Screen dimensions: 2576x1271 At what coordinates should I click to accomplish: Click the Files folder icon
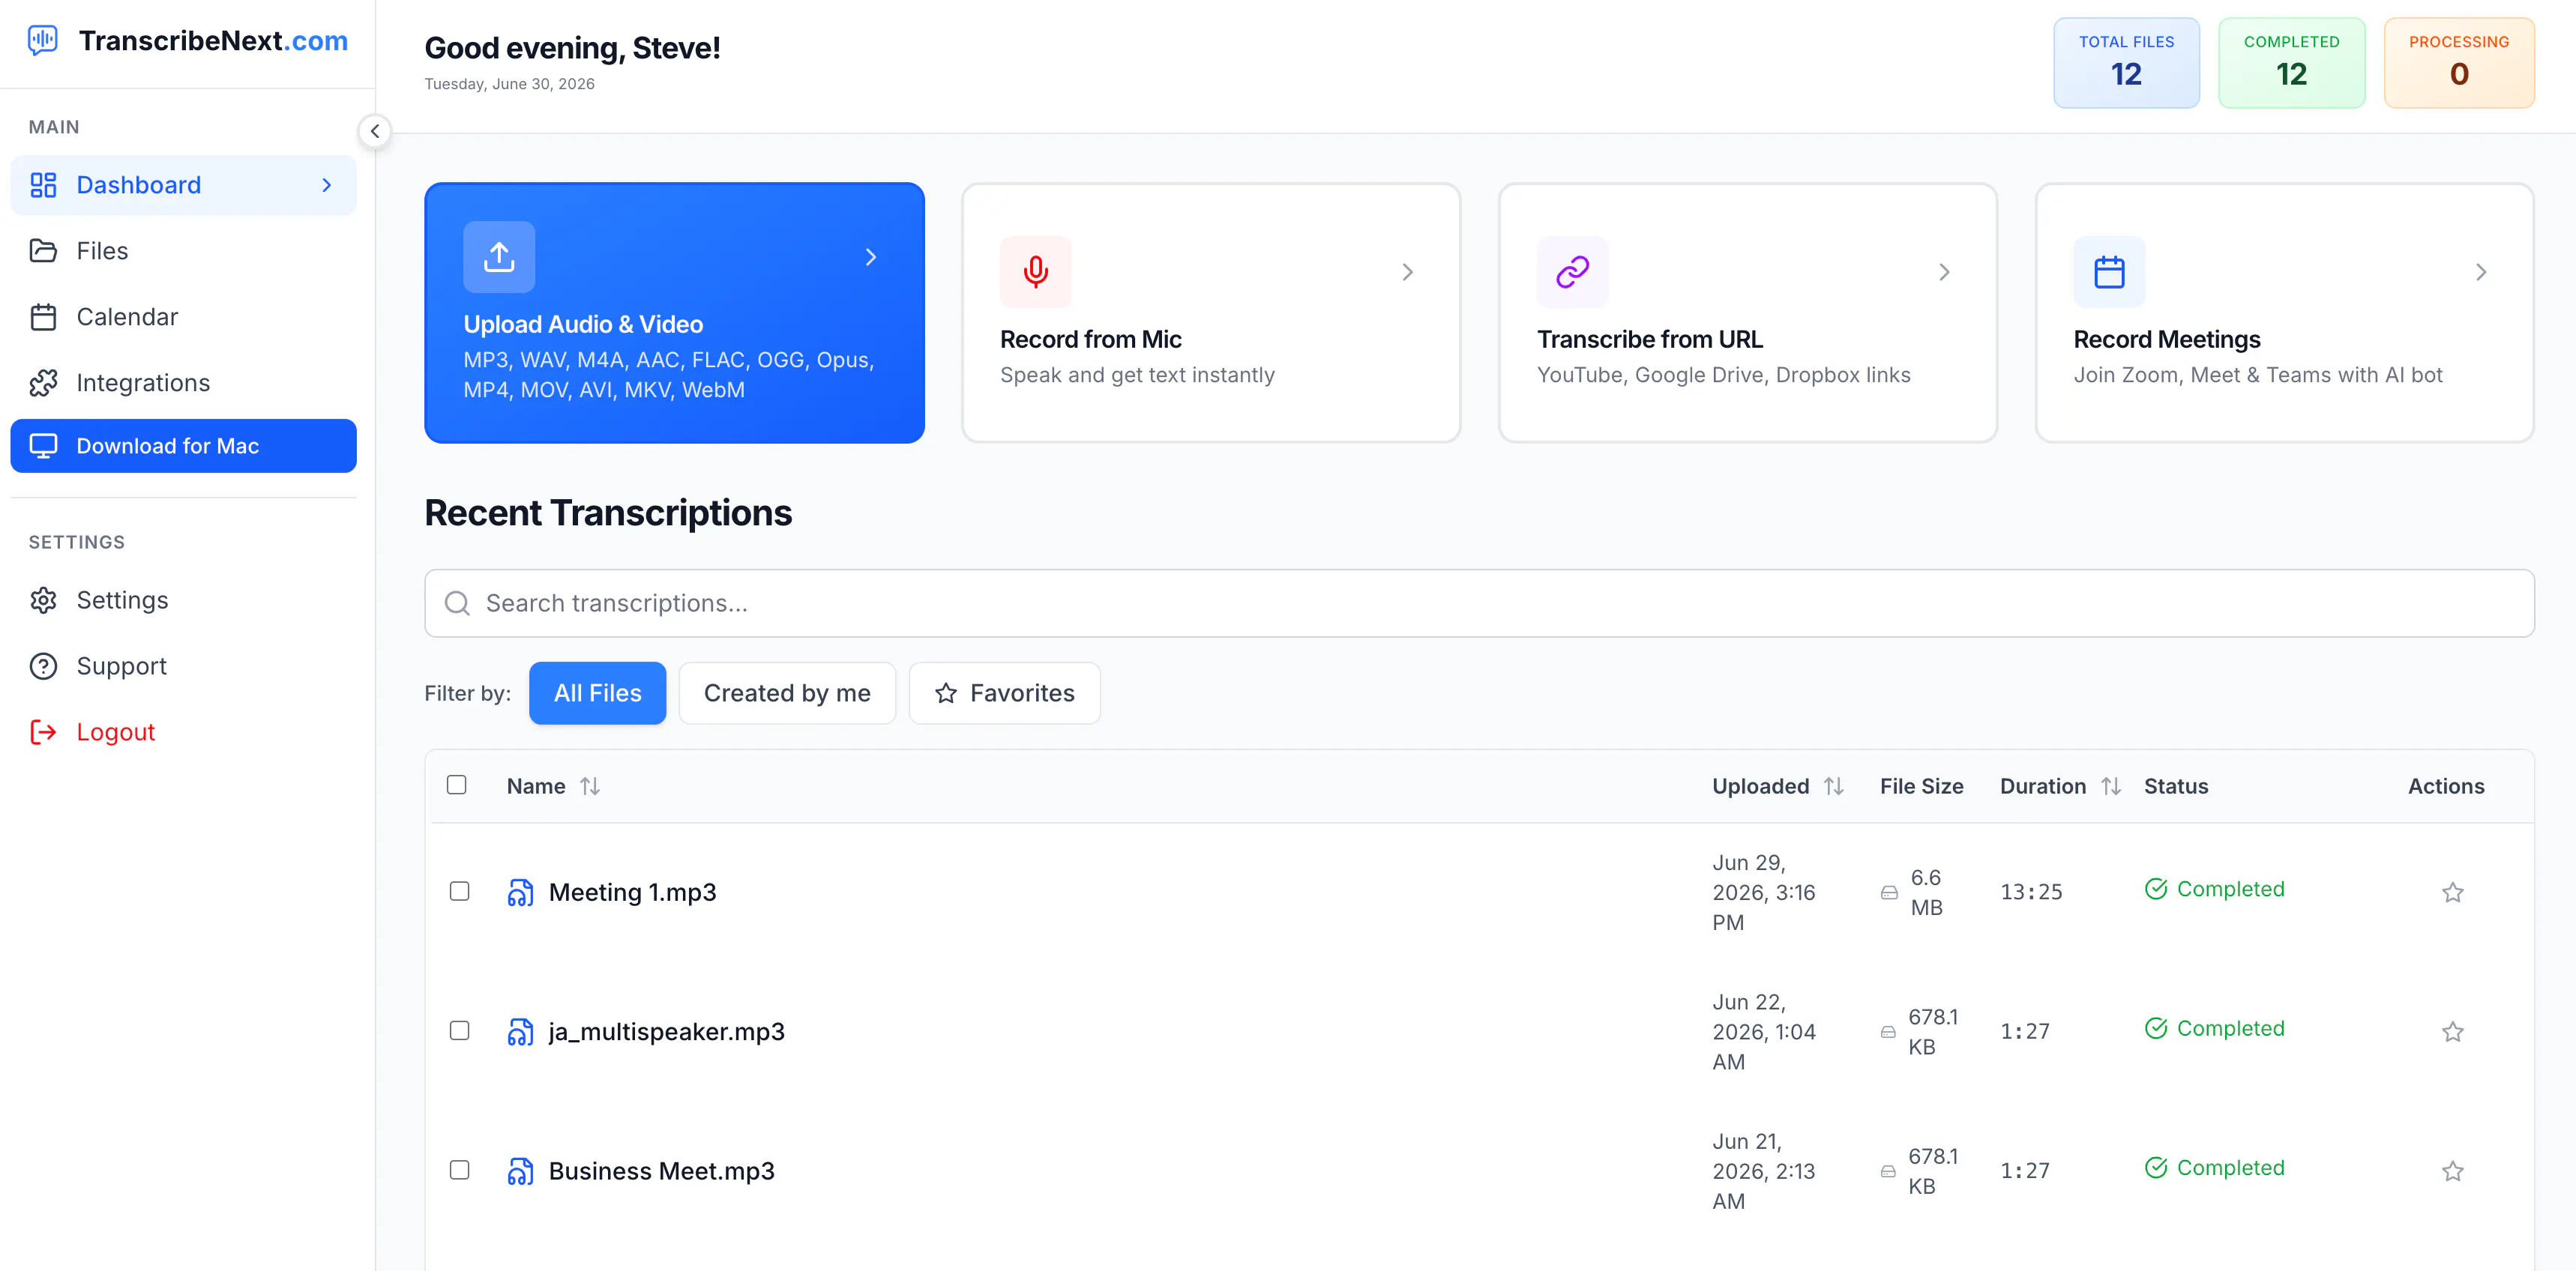(43, 251)
